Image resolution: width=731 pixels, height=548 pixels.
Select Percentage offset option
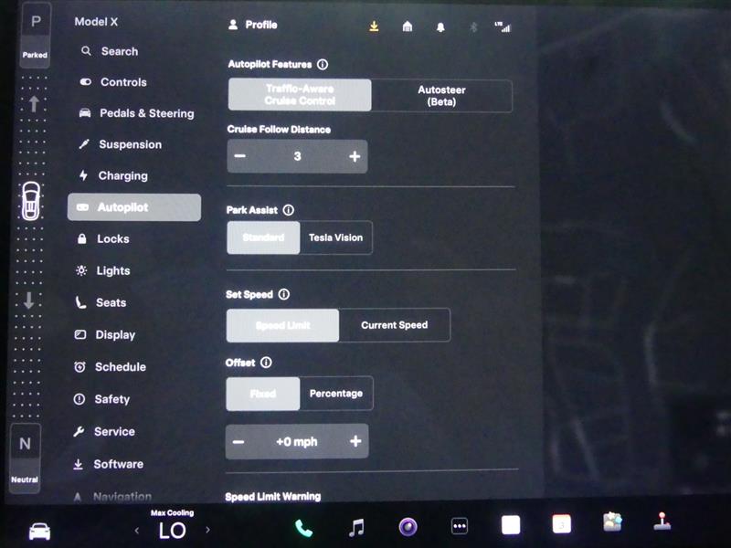point(335,394)
